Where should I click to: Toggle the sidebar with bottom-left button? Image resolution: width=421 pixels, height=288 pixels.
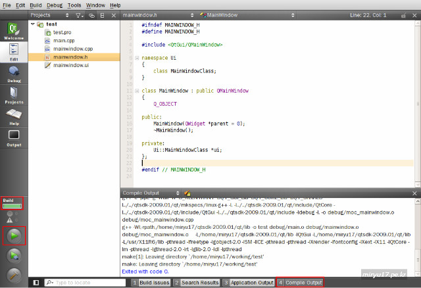pos(36,283)
